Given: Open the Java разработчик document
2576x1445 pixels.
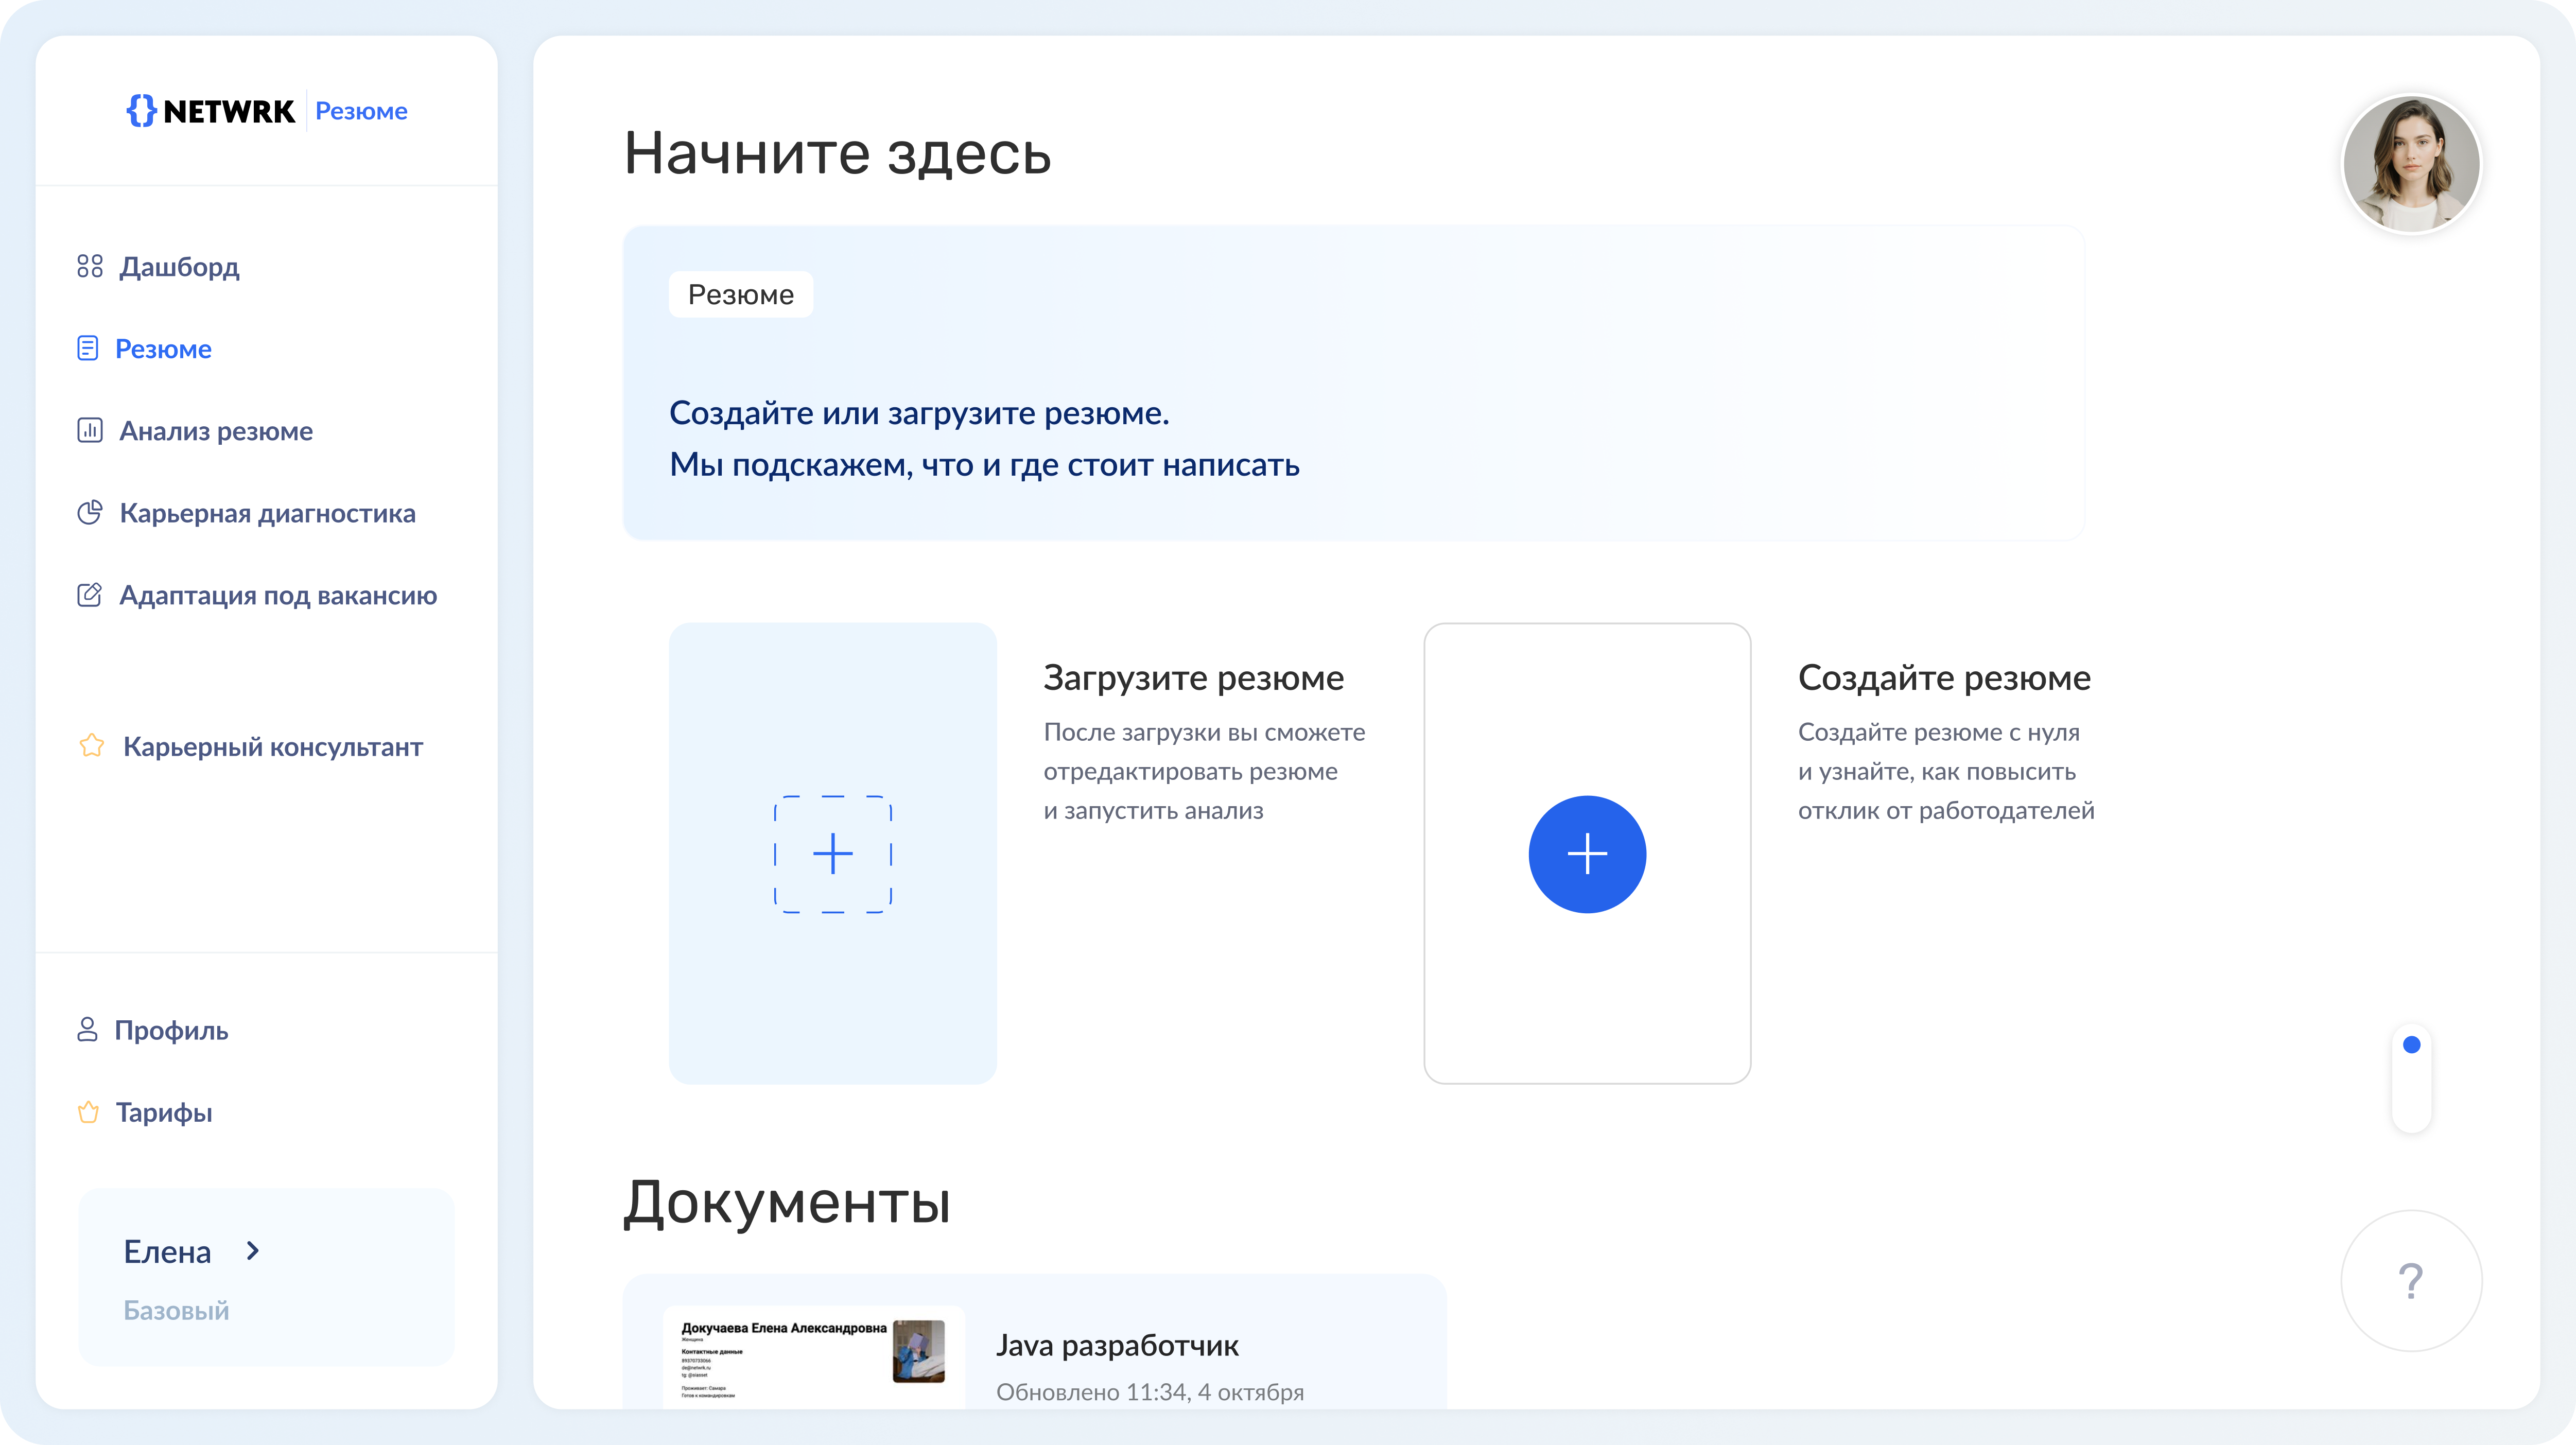Looking at the screenshot, I should [1117, 1346].
